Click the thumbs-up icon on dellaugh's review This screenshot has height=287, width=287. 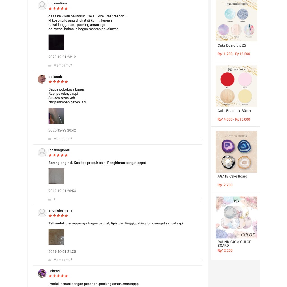point(50,139)
